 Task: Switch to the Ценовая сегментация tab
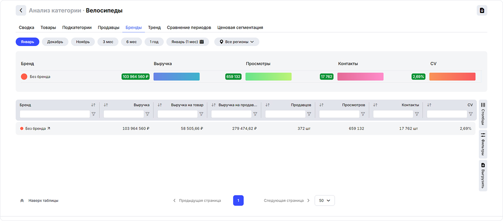(240, 28)
